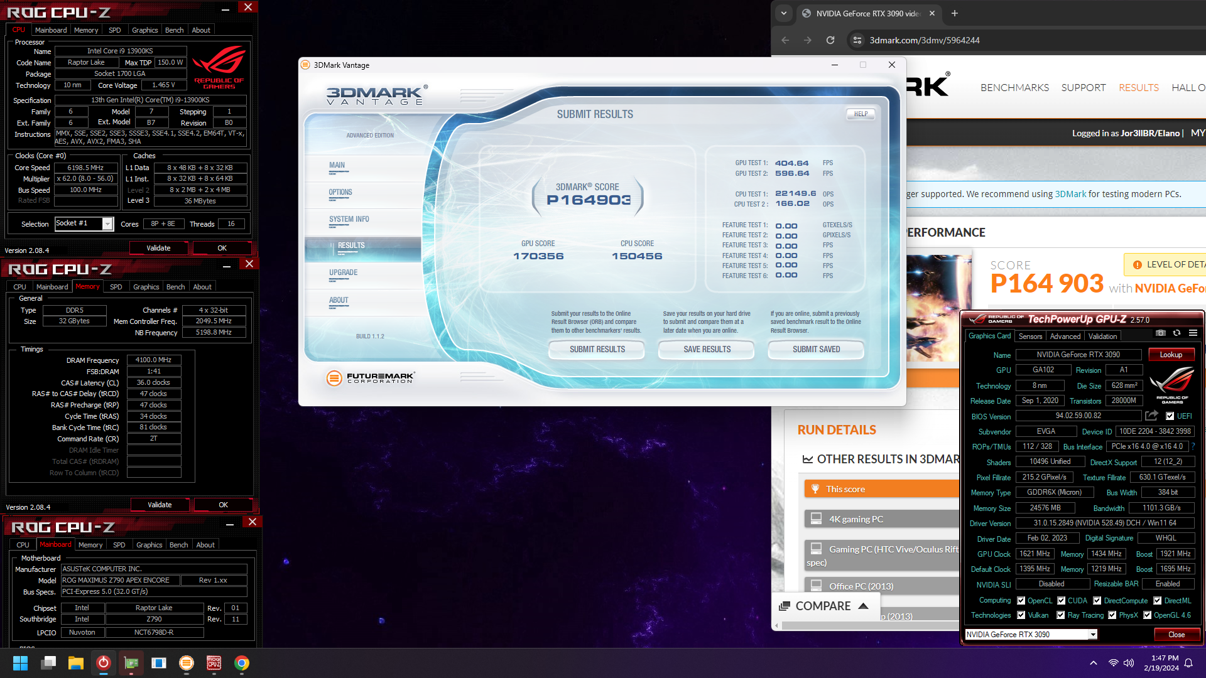
Task: Click the volume speaker tray icon
Action: click(x=1129, y=663)
